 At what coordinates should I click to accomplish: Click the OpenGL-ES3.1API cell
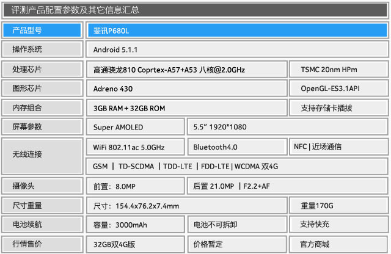(338, 89)
